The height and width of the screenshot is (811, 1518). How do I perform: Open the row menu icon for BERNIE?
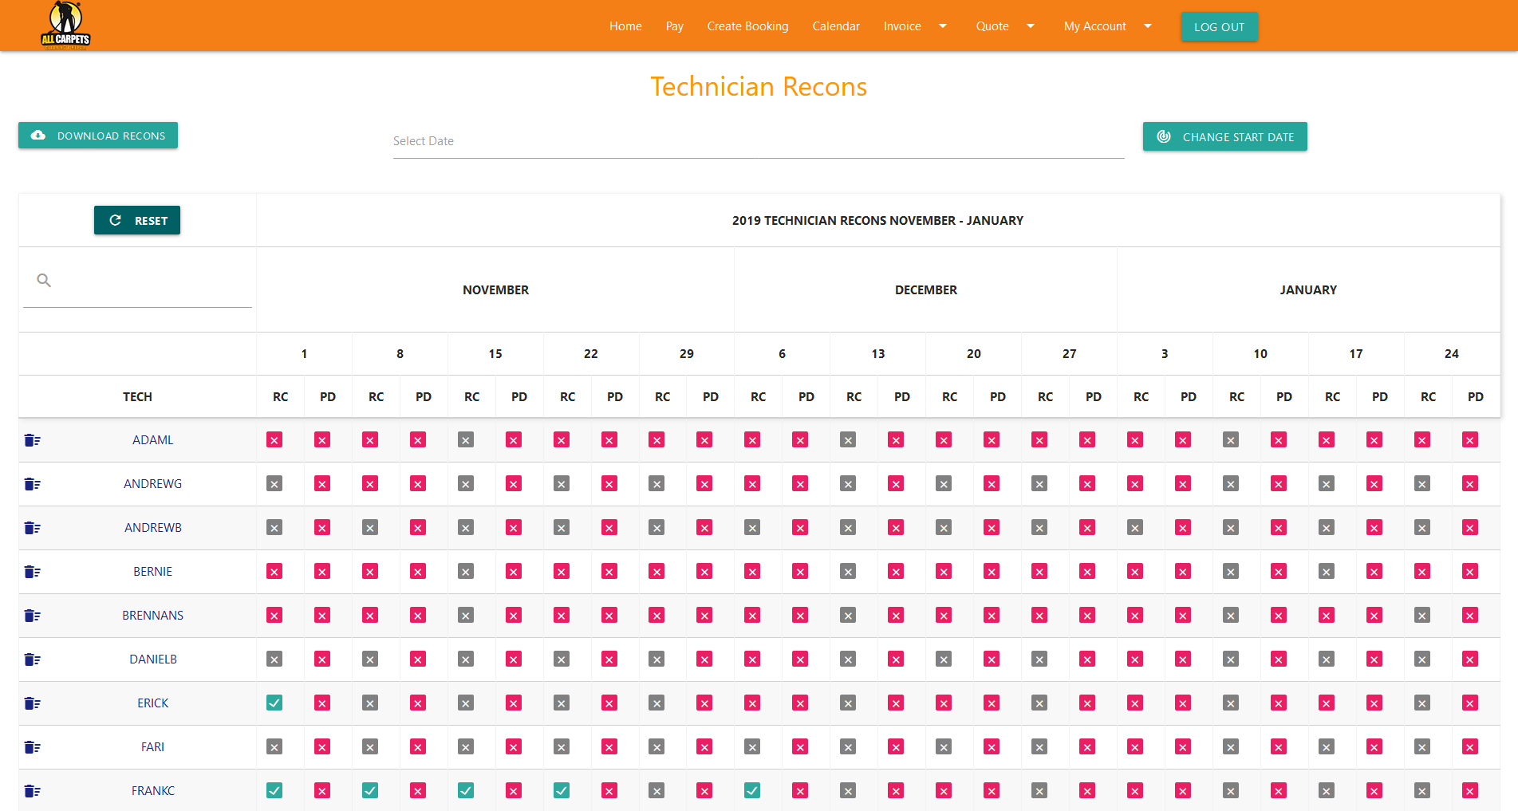tap(32, 572)
